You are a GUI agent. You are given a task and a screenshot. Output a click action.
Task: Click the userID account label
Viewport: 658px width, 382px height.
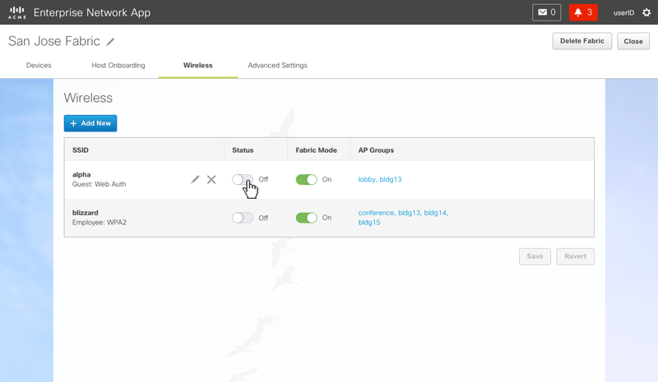click(624, 13)
